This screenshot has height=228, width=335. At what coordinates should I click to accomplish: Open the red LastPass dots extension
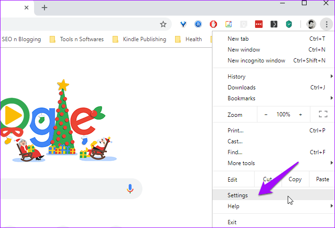259,24
